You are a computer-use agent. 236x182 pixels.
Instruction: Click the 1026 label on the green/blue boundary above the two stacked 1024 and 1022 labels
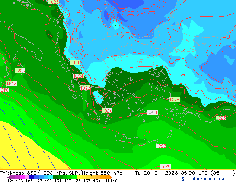[75, 62]
